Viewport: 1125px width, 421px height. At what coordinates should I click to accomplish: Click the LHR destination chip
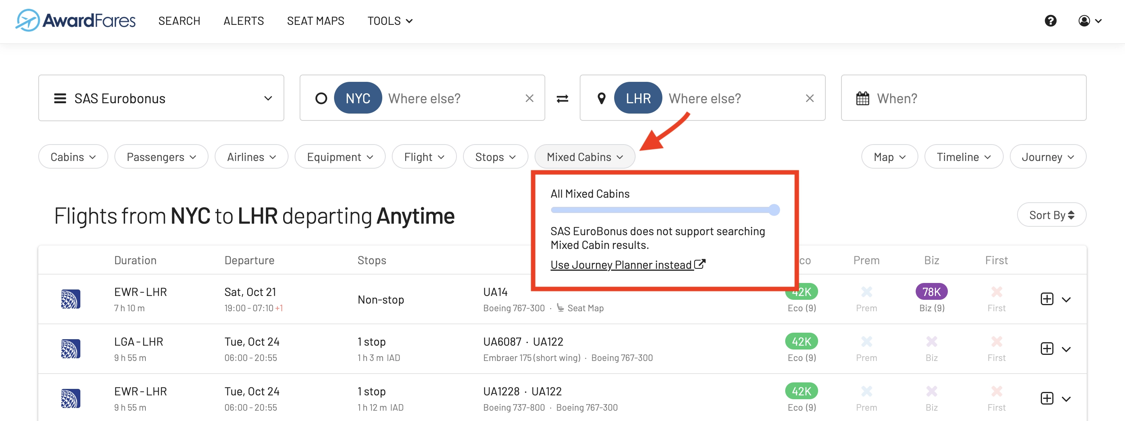638,98
